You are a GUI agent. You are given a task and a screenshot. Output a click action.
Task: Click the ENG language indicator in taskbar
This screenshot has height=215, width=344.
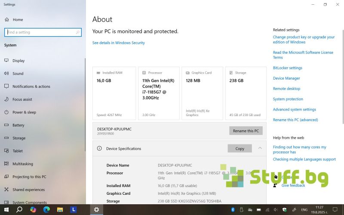pyautogui.click(x=304, y=209)
